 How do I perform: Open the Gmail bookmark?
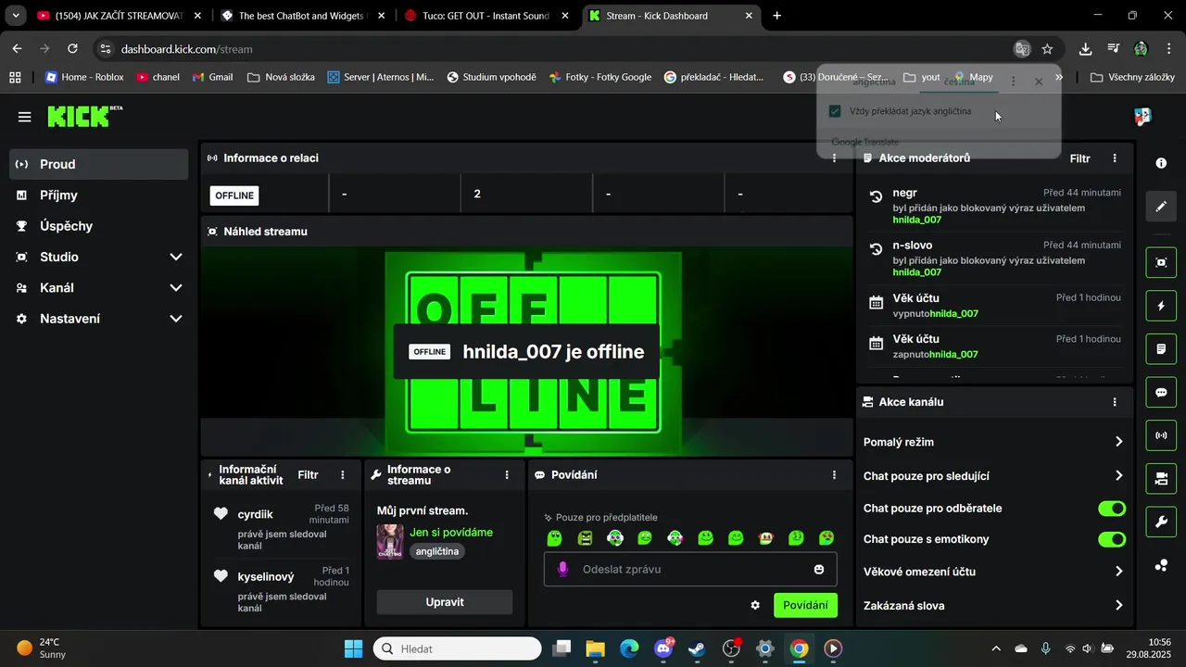(x=212, y=78)
